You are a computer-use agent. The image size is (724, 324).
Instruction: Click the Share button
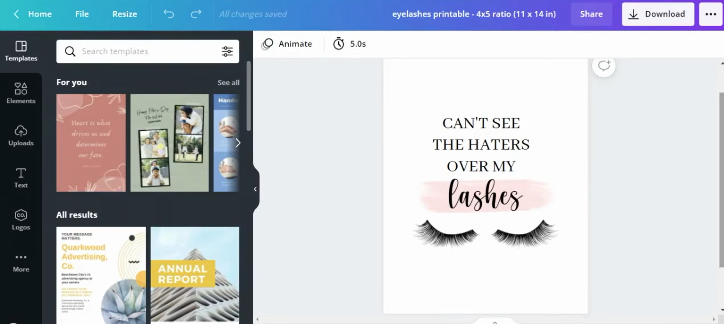pyautogui.click(x=591, y=14)
